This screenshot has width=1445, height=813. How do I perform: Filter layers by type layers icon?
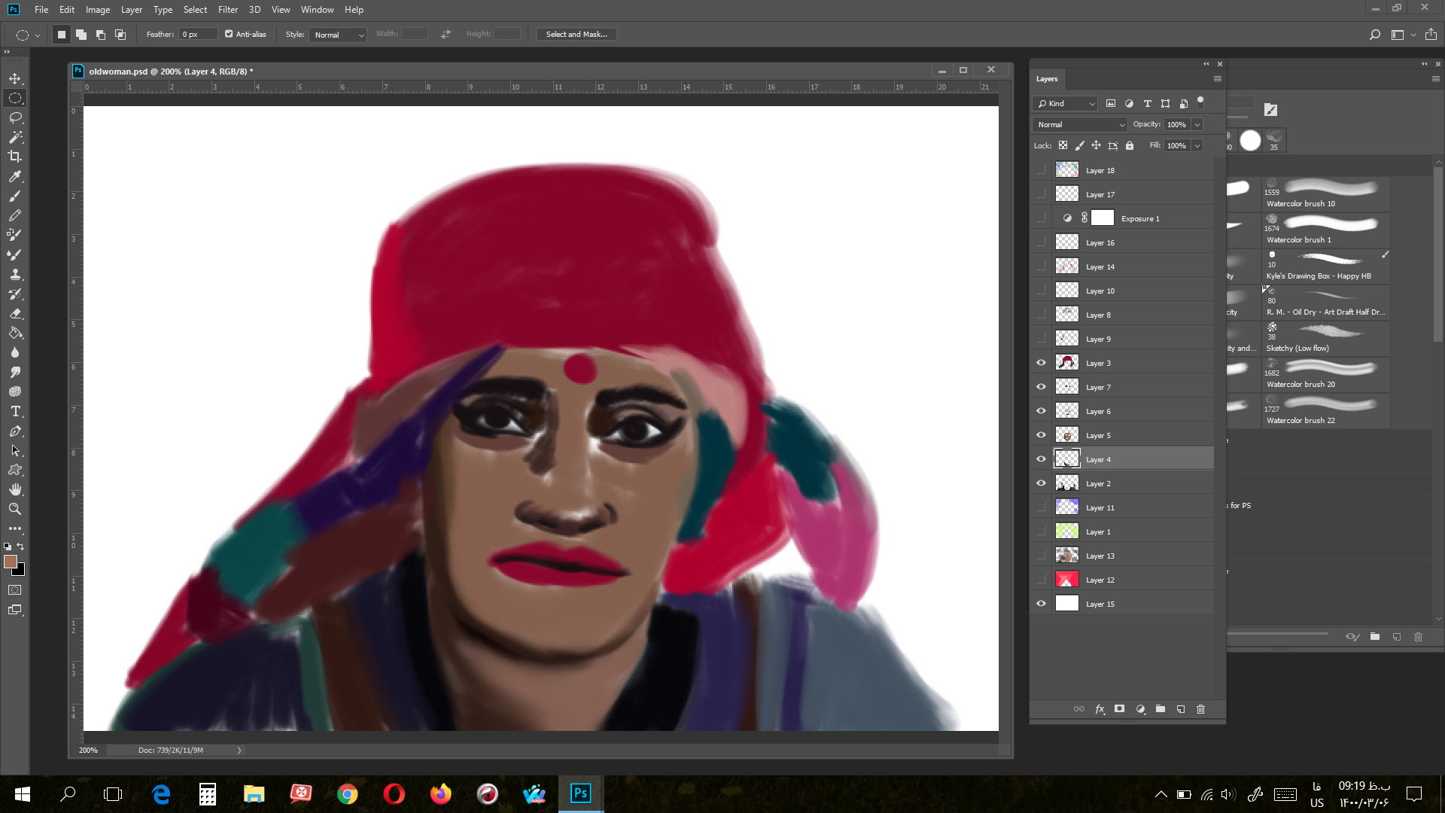tap(1147, 103)
